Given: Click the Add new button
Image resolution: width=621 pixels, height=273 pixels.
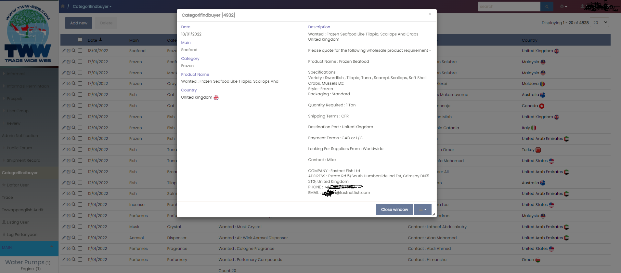Looking at the screenshot, I should (x=79, y=23).
